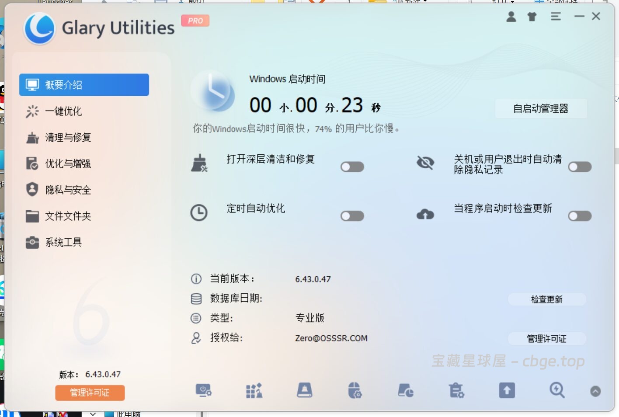This screenshot has width=619, height=417.
Task: Open the skin theme shirt icon
Action: click(x=532, y=17)
